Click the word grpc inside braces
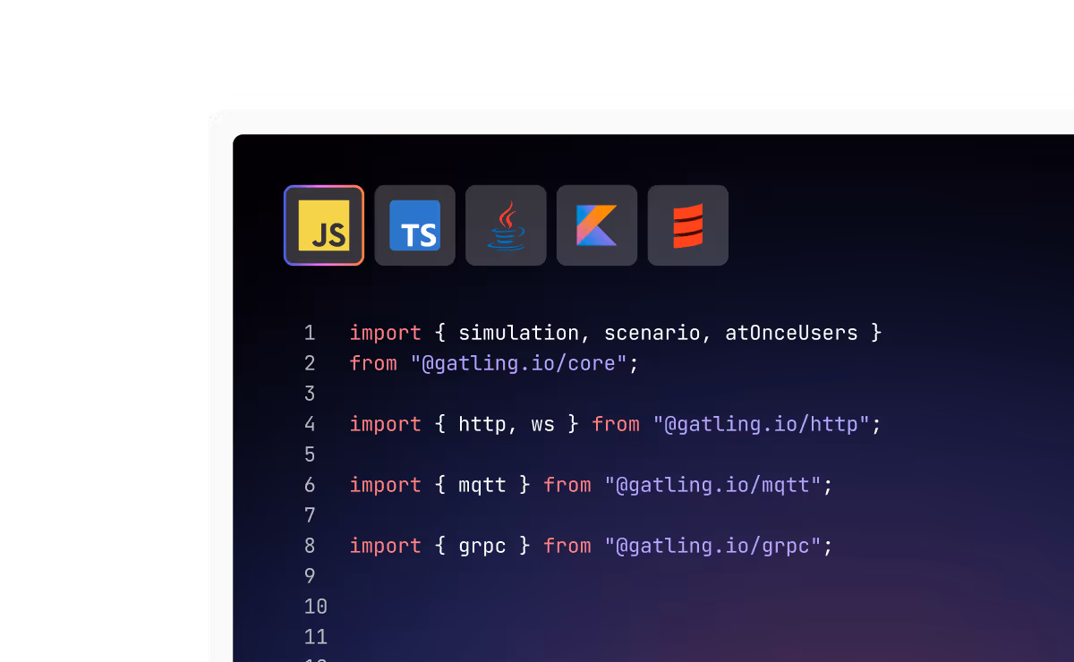This screenshot has width=1074, height=662. 482,546
